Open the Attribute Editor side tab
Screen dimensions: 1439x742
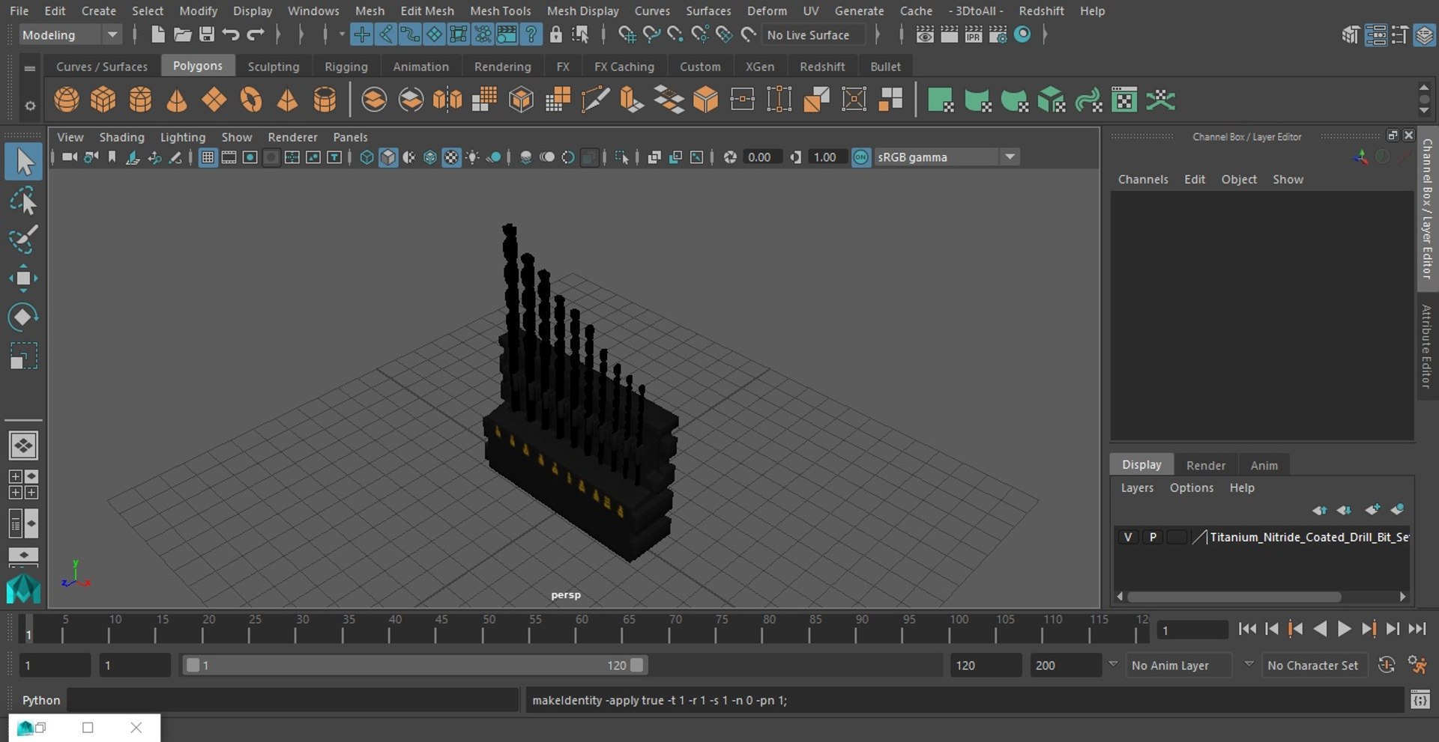pyautogui.click(x=1426, y=347)
